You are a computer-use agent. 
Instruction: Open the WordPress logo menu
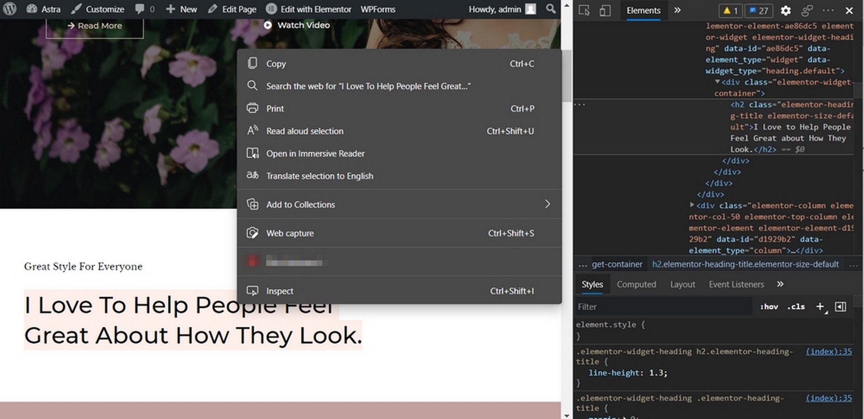click(x=10, y=9)
